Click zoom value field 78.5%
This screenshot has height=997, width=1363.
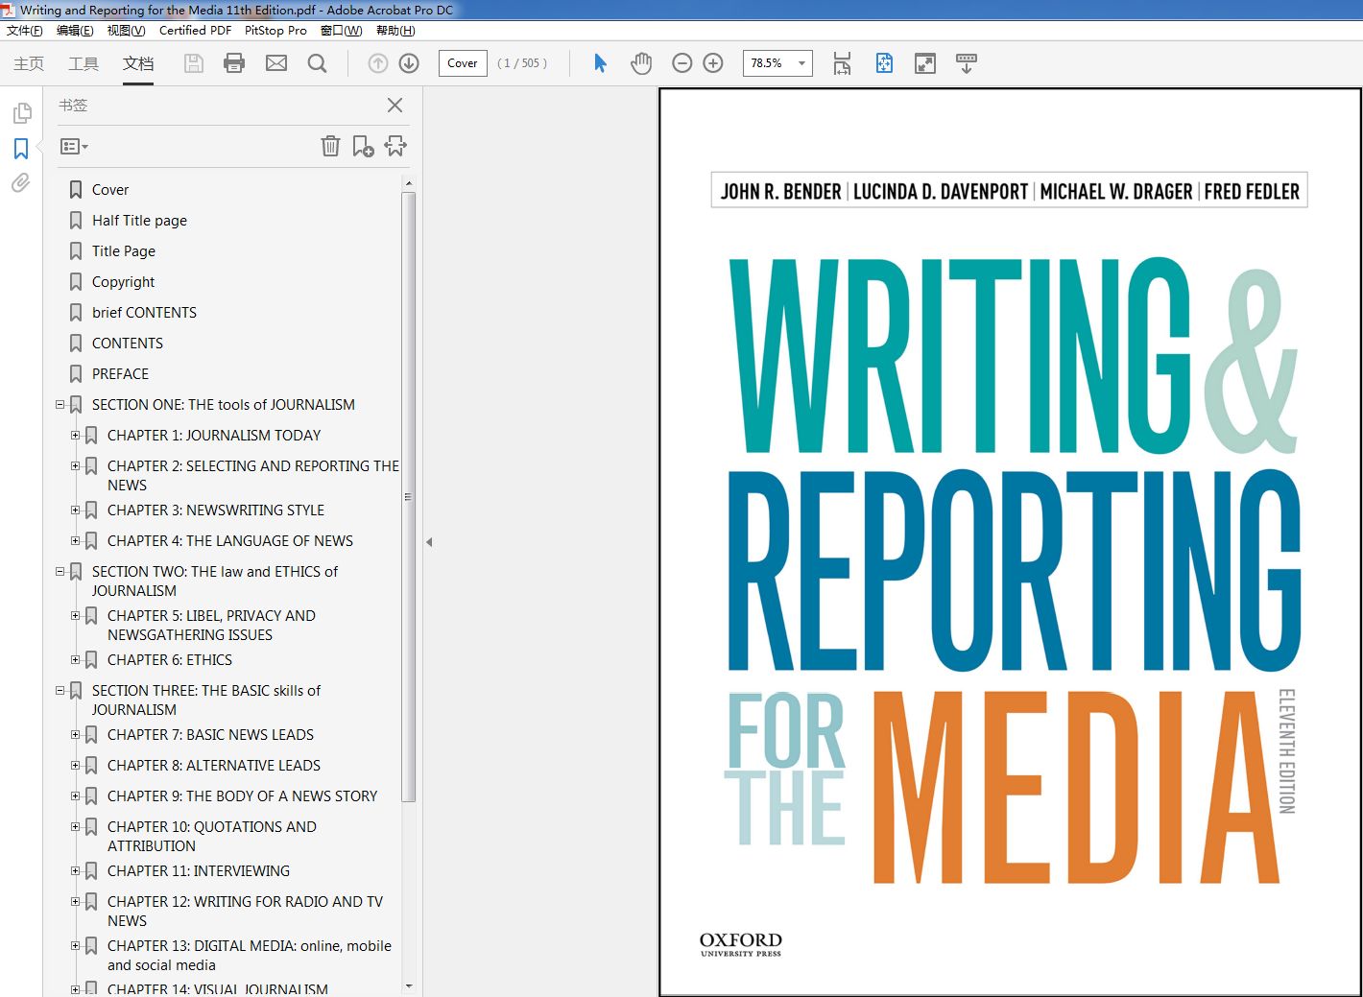(x=768, y=63)
